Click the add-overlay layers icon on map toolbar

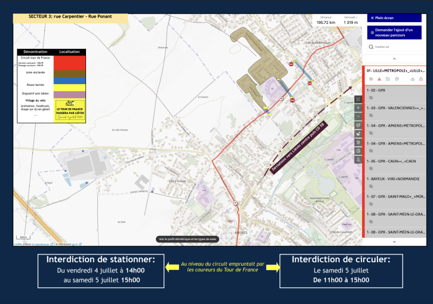pyautogui.click(x=358, y=134)
